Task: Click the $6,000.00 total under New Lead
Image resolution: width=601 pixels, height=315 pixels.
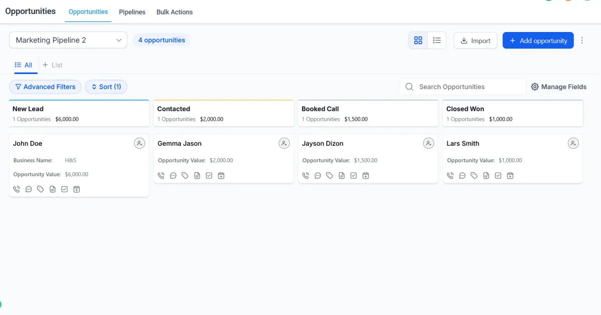Action: (67, 119)
